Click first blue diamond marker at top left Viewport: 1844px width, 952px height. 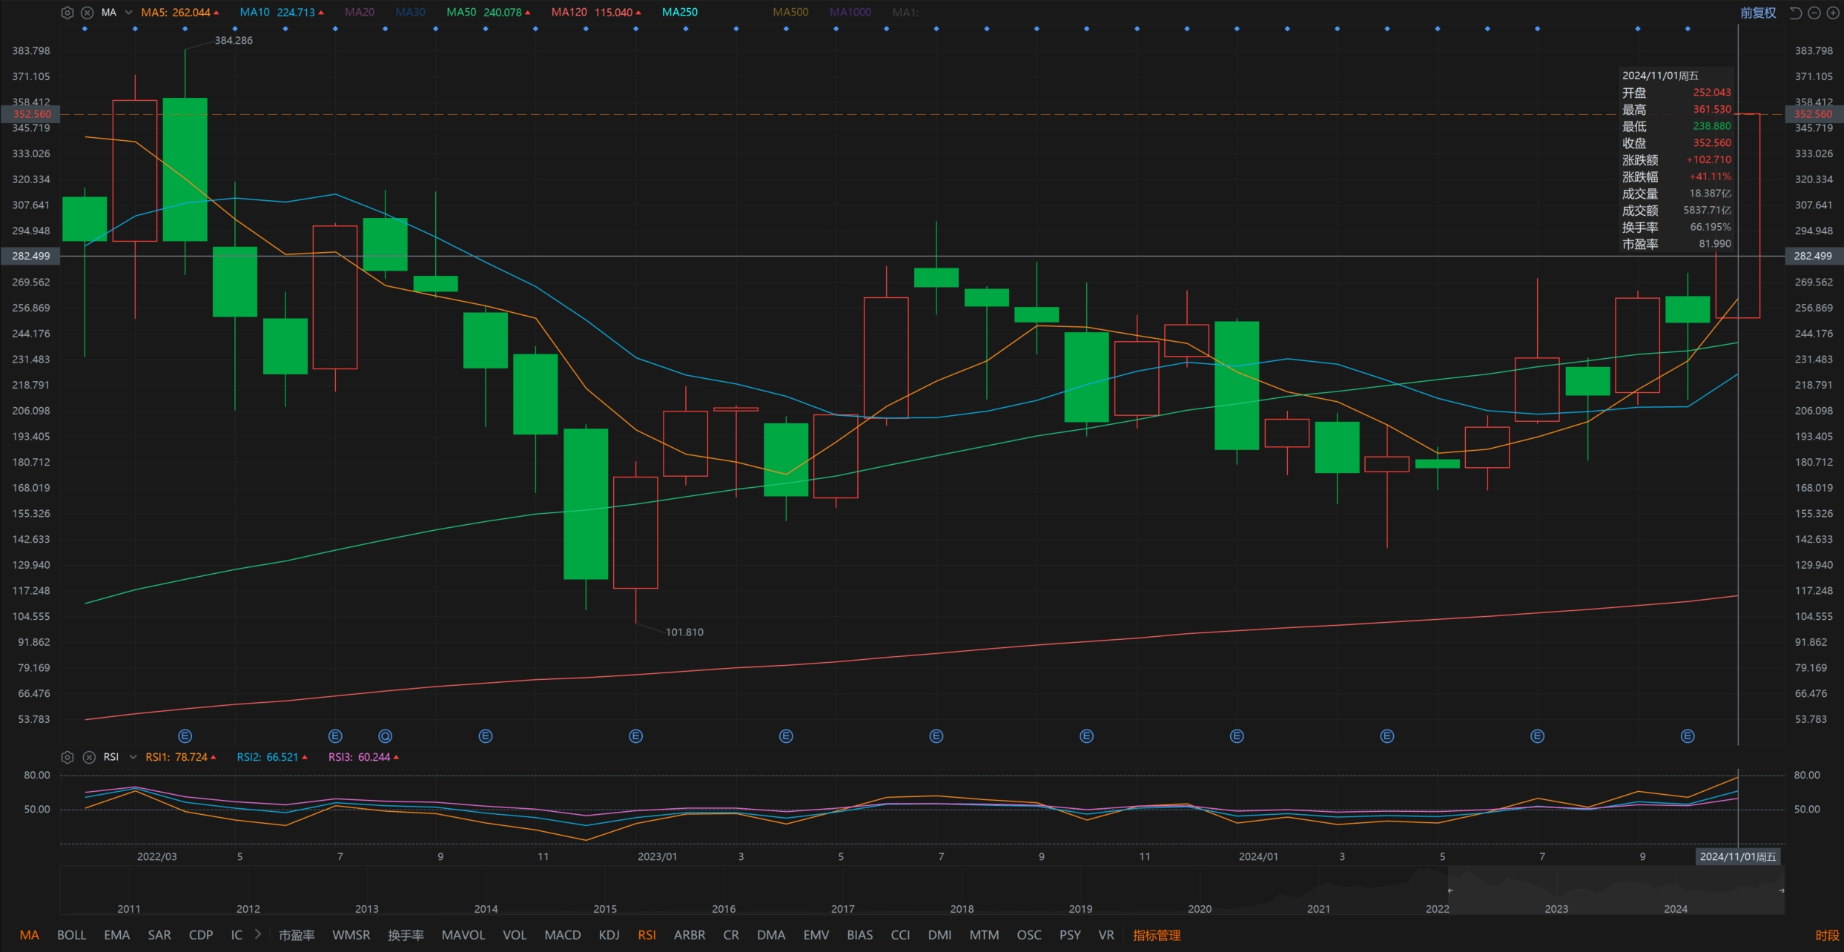click(85, 29)
